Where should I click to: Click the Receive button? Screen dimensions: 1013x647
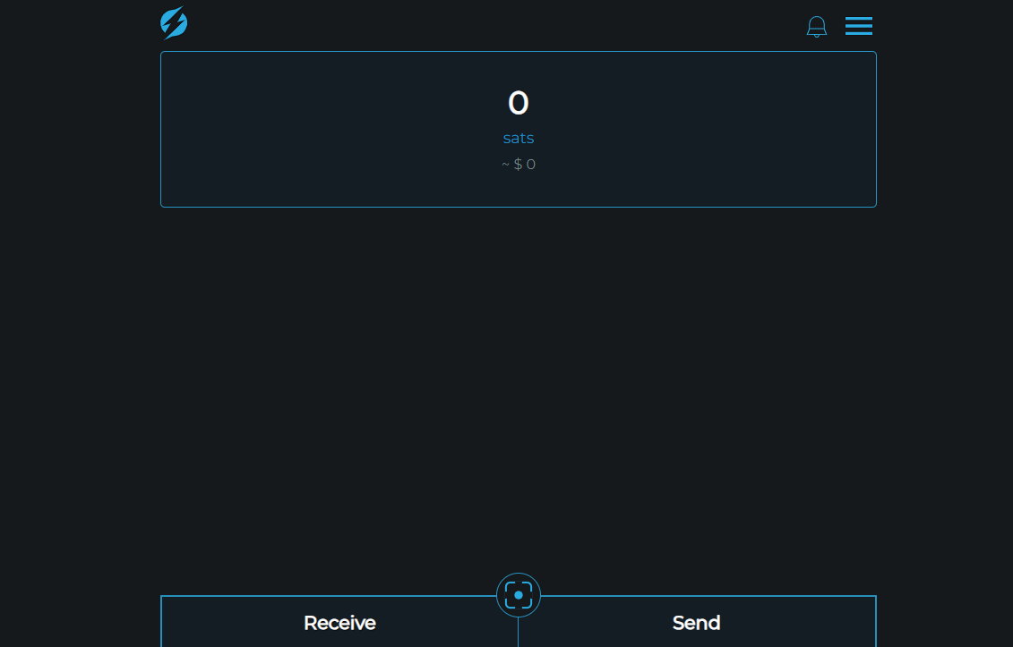coord(339,623)
